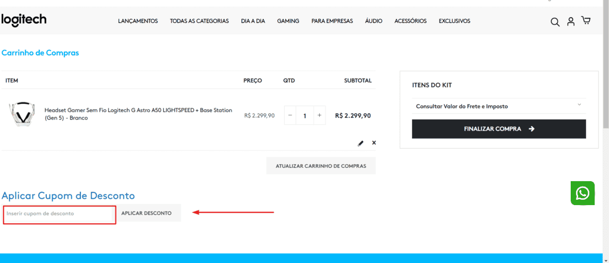Edit the headset item with pencil icon
This screenshot has width=609, height=263.
click(x=361, y=143)
